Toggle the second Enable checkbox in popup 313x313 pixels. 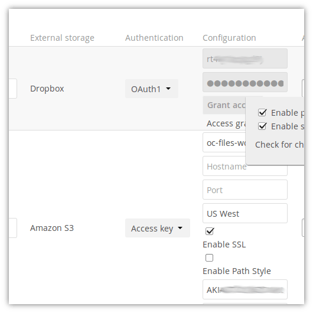click(262, 126)
